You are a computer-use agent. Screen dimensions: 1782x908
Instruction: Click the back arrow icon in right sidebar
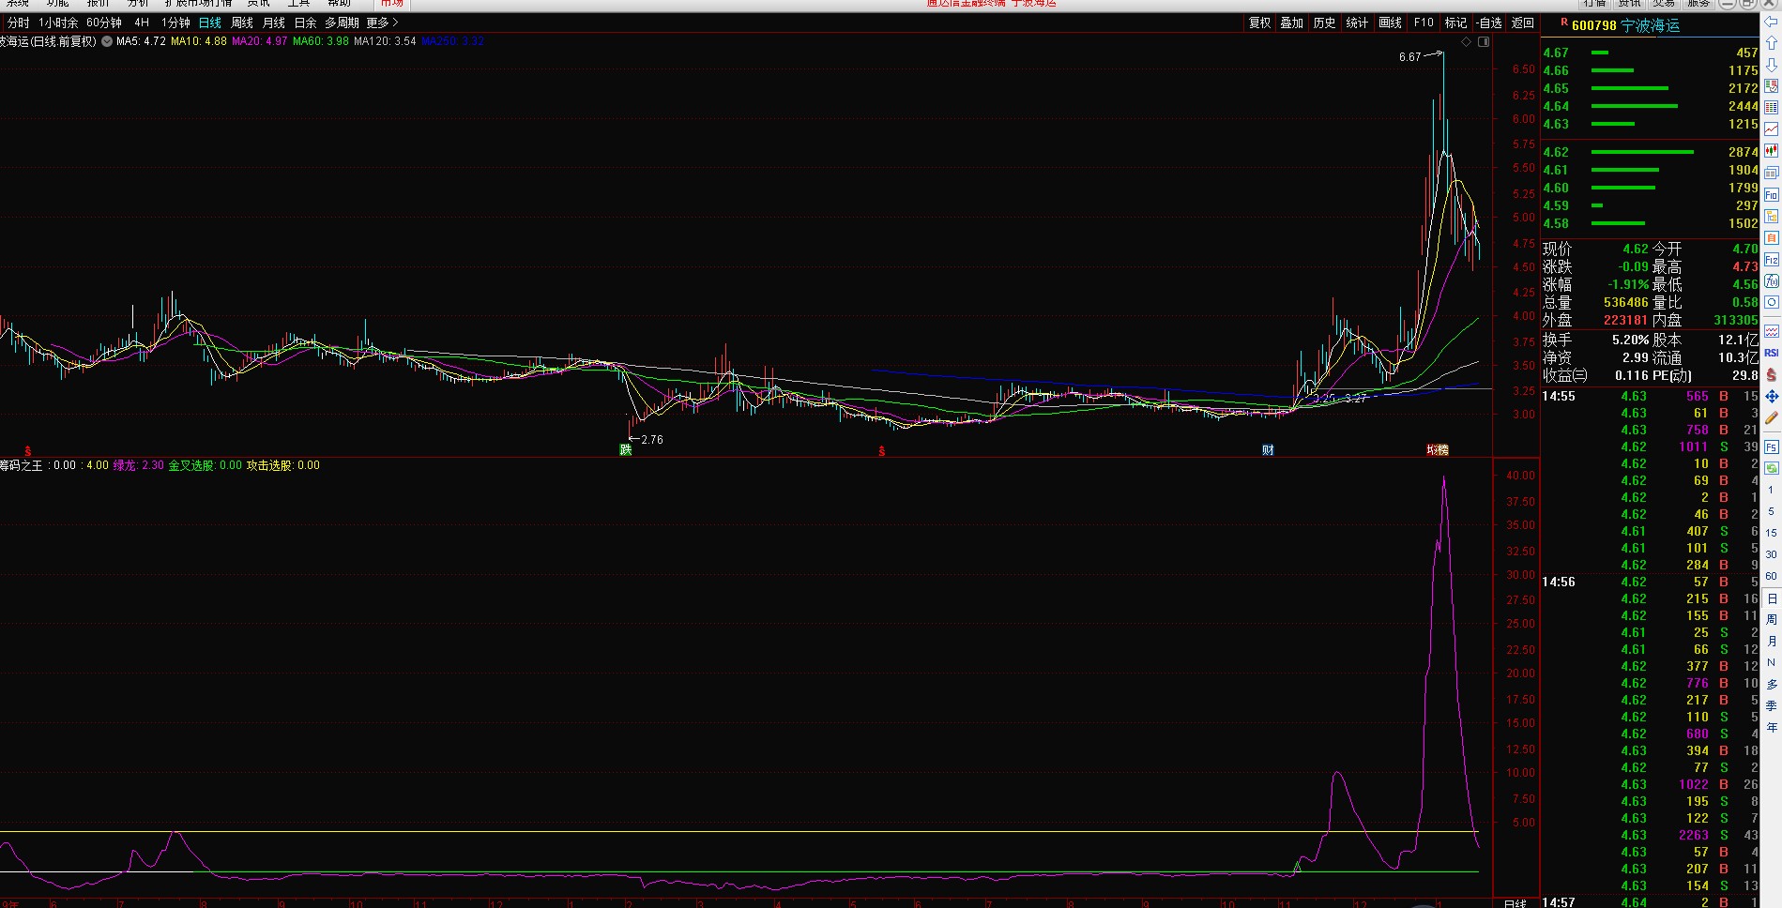pyautogui.click(x=1771, y=22)
